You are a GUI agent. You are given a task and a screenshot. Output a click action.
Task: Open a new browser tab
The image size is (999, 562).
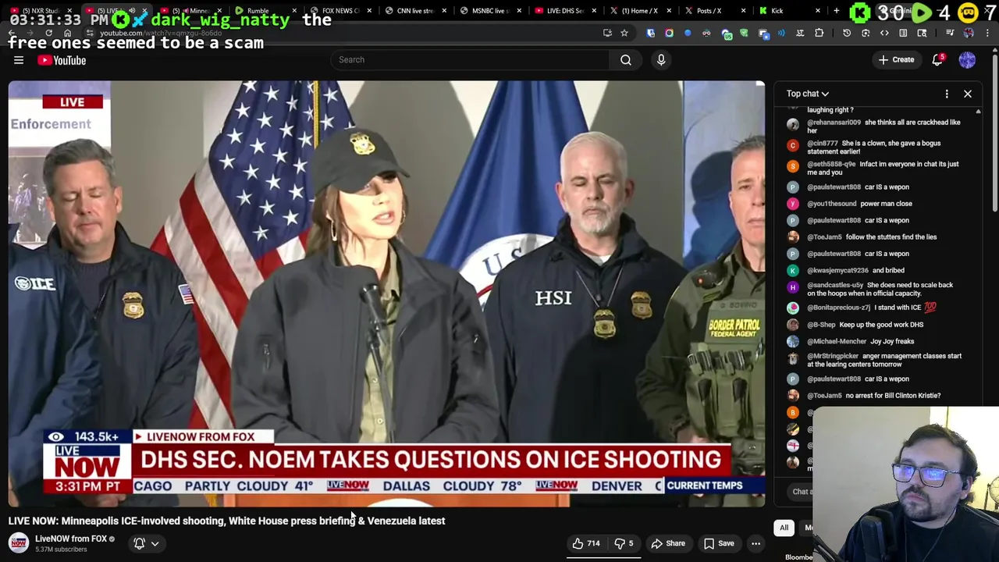pyautogui.click(x=836, y=11)
